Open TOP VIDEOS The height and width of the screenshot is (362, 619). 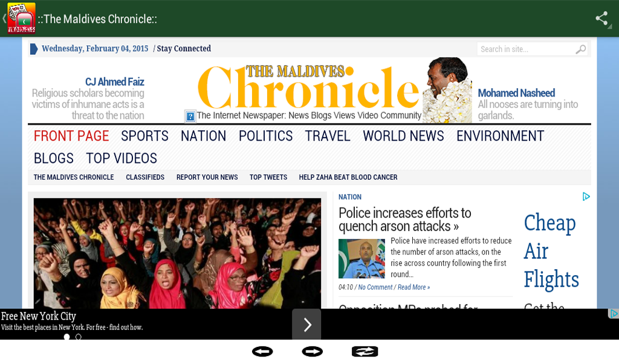122,158
